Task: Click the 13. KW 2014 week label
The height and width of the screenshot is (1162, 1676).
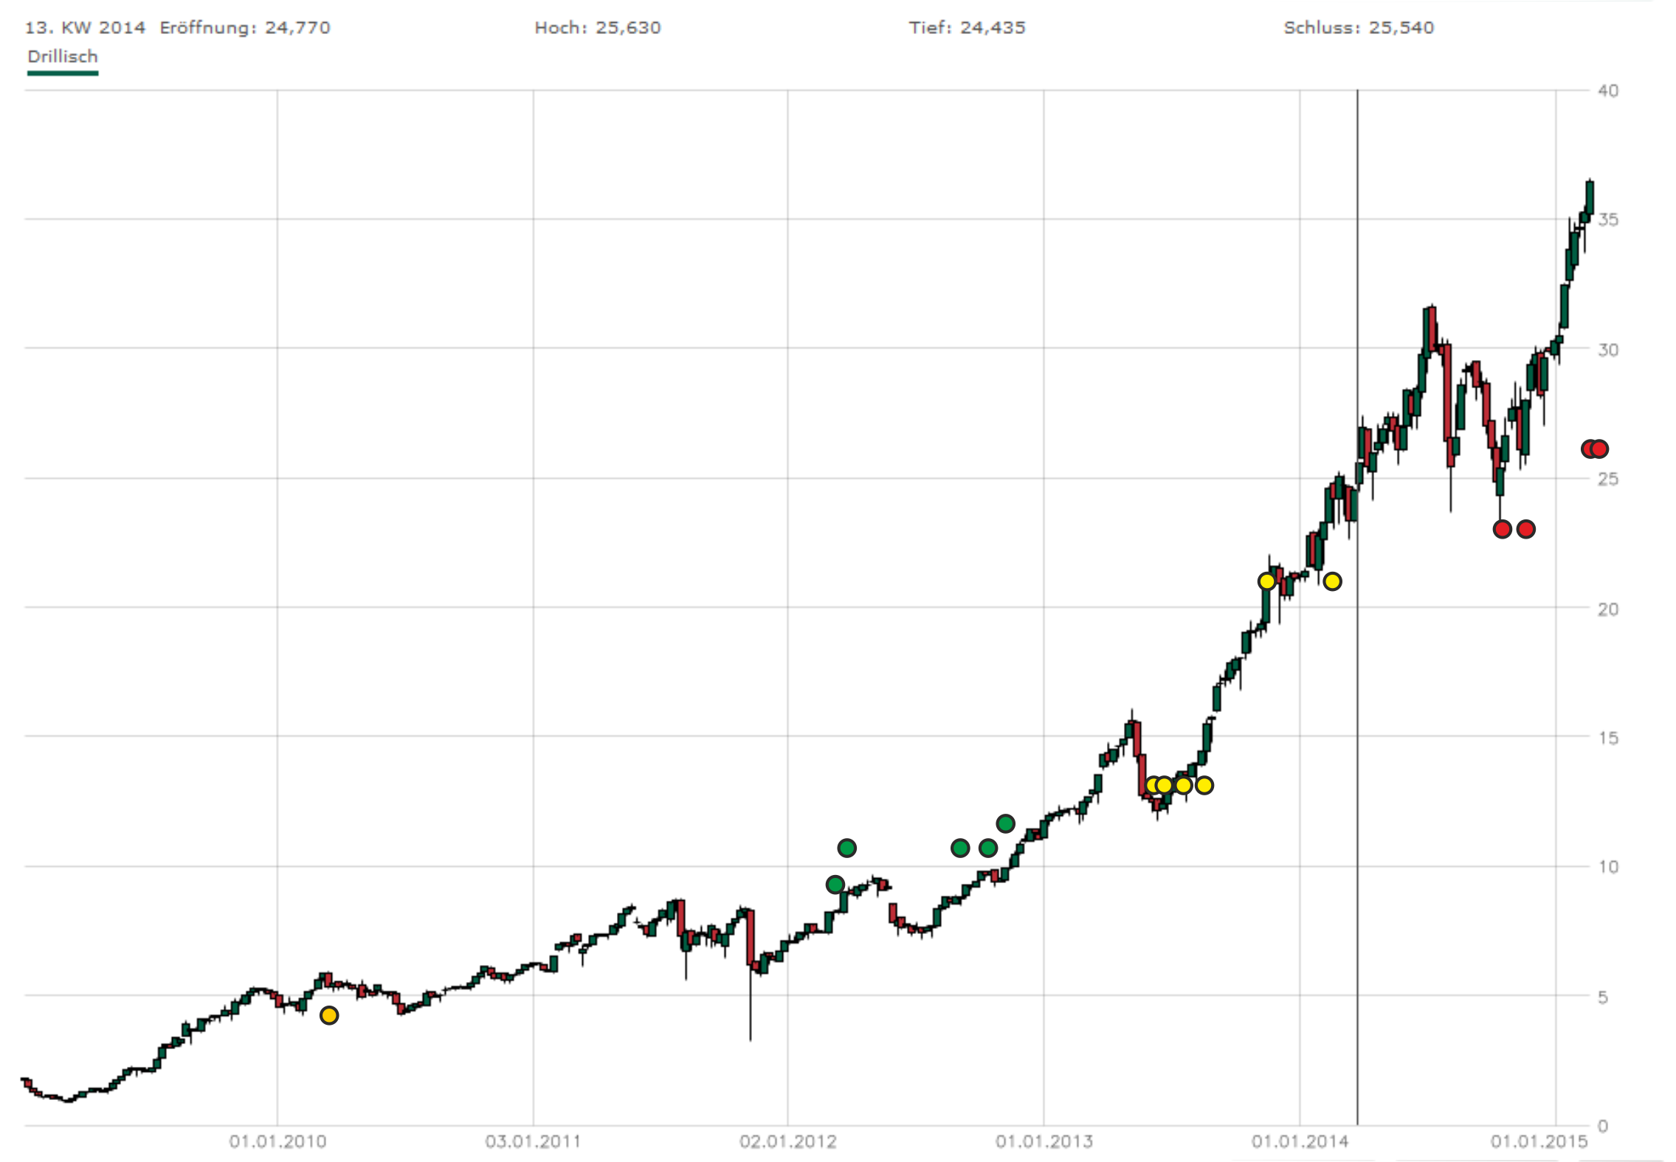Action: point(85,28)
